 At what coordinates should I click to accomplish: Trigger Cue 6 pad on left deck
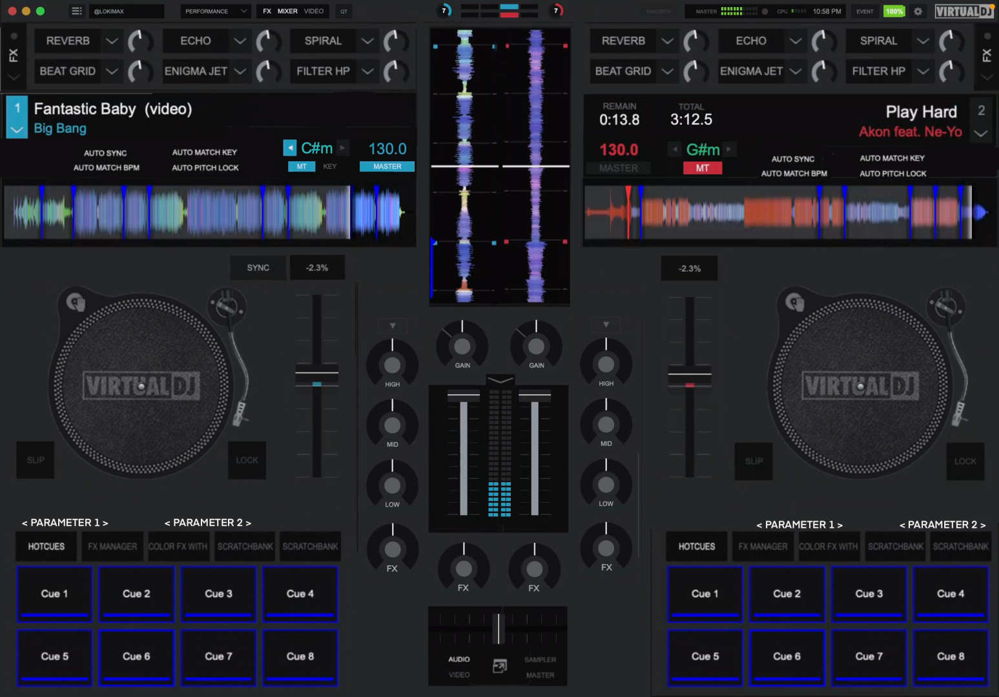tap(136, 656)
